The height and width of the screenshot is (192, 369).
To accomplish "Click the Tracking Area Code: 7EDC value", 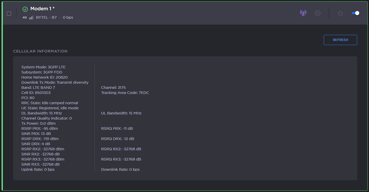I will click(125, 93).
